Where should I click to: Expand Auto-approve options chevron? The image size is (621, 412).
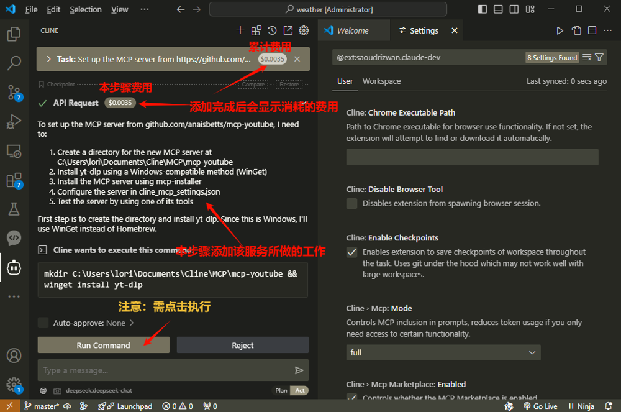(132, 323)
